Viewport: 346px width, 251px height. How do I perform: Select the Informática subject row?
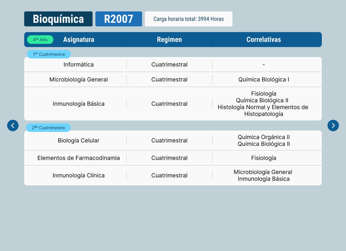(79, 65)
